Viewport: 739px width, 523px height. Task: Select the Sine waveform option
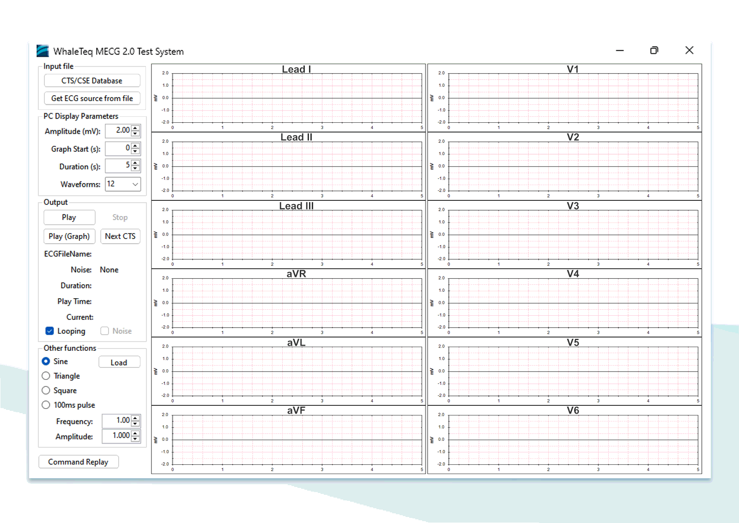point(46,361)
